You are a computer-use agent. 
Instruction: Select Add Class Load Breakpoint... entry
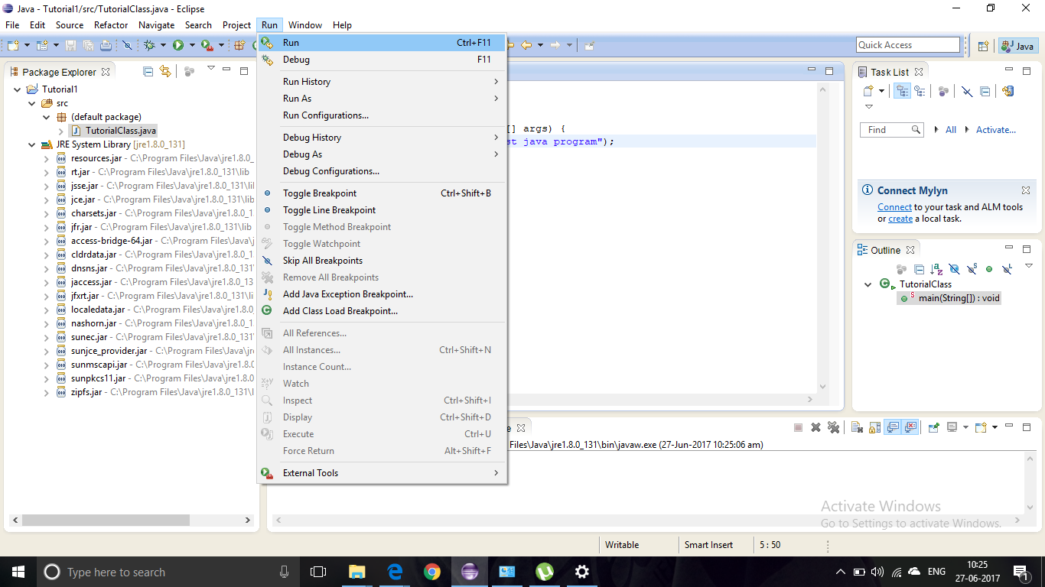(381, 311)
